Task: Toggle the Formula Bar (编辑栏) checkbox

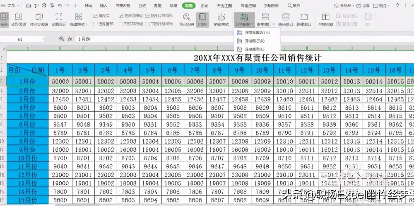Action: pos(96,16)
